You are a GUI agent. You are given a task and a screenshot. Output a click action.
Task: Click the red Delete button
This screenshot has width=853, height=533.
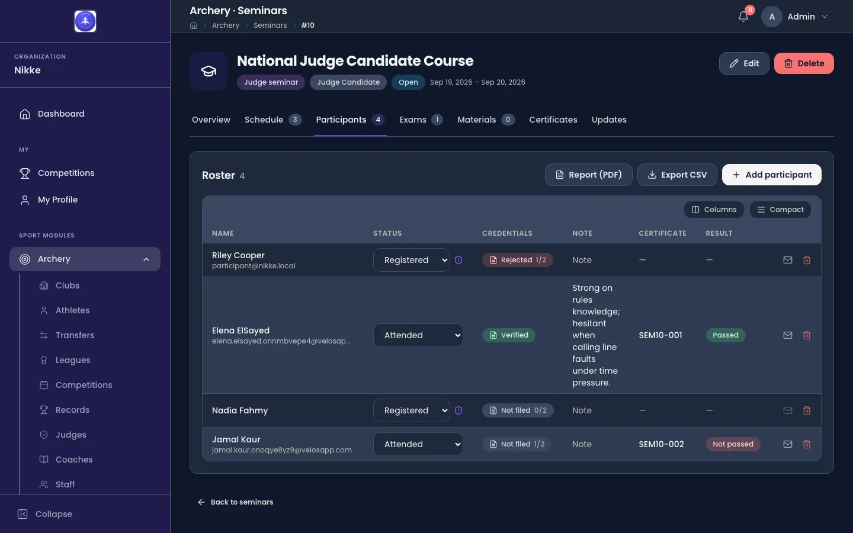tap(804, 63)
